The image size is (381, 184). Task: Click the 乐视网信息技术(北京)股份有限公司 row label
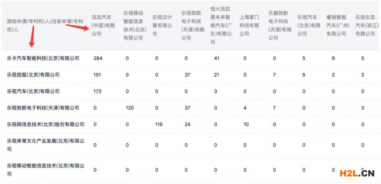pyautogui.click(x=46, y=124)
